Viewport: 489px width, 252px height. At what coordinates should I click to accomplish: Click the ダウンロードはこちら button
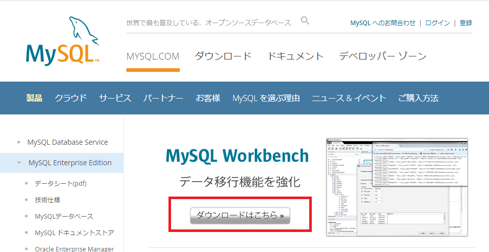point(240,216)
